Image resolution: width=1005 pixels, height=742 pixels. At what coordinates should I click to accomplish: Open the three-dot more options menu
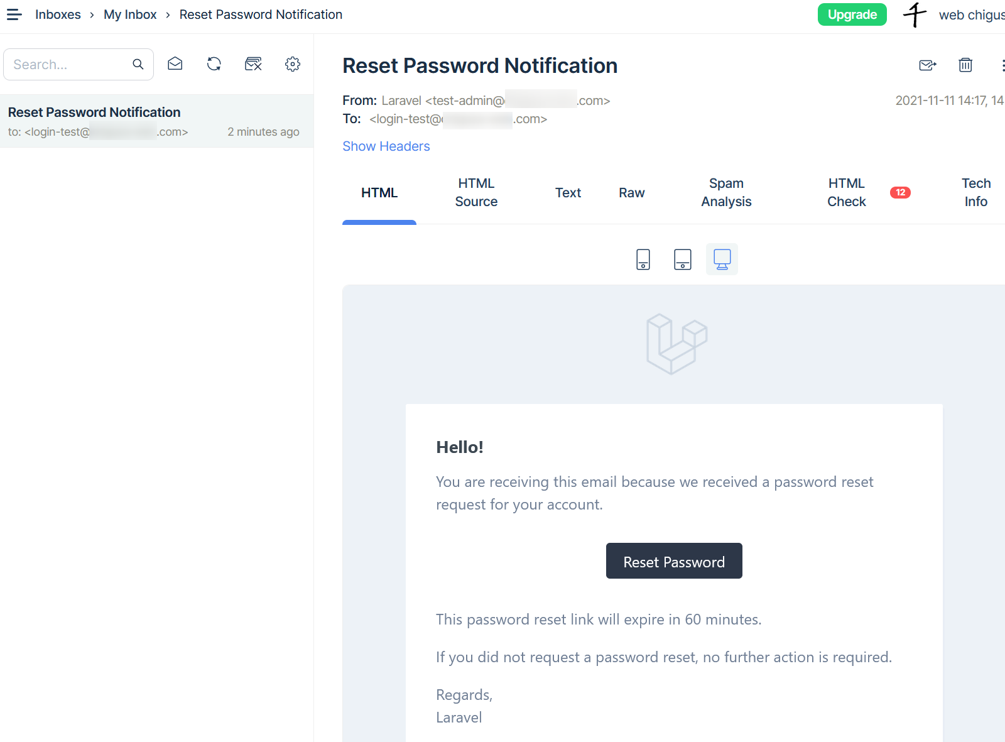pos(1002,65)
